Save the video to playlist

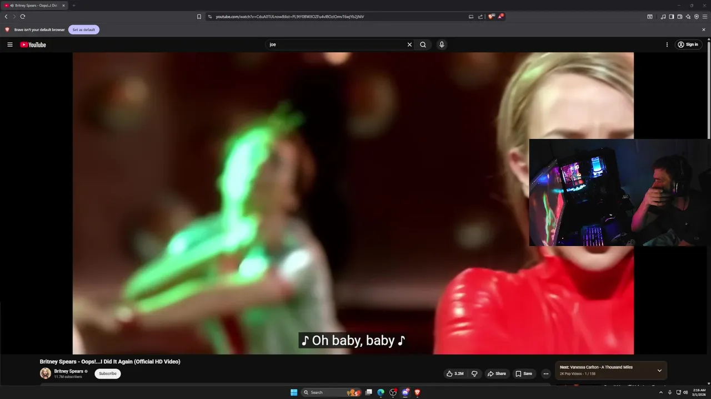[524, 374]
